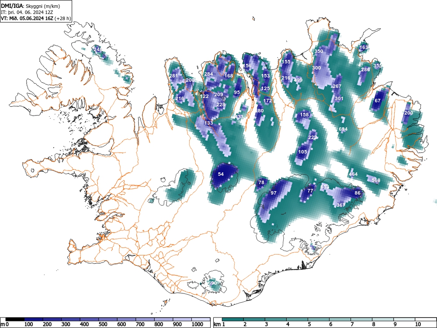The height and width of the screenshot is (328, 437).
Task: Select the IT: þri. 04.06.2024 12Z line
Action: pyautogui.click(x=27, y=12)
